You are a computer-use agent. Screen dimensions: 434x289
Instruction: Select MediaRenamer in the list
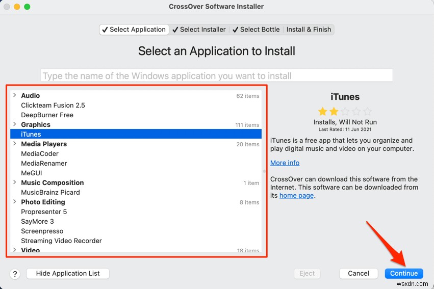[x=136, y=163]
